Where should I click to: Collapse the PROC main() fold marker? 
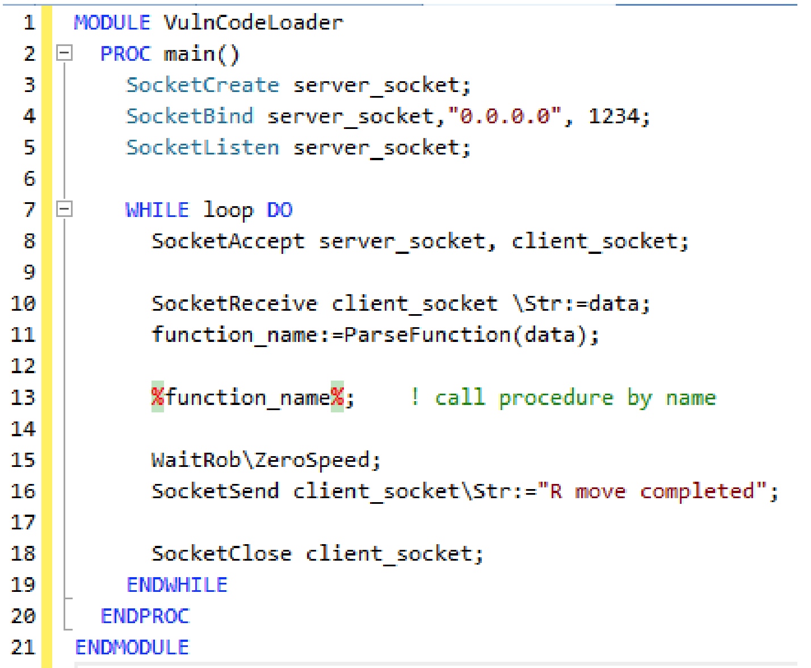[65, 53]
